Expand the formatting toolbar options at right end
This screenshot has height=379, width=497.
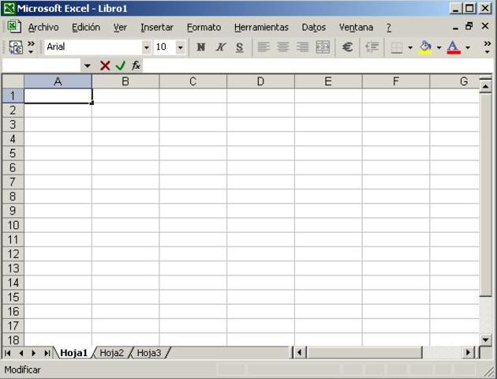click(x=488, y=47)
